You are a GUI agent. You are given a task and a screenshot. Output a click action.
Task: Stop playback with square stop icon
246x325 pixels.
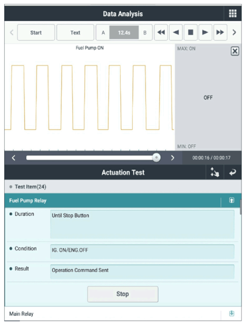191,32
